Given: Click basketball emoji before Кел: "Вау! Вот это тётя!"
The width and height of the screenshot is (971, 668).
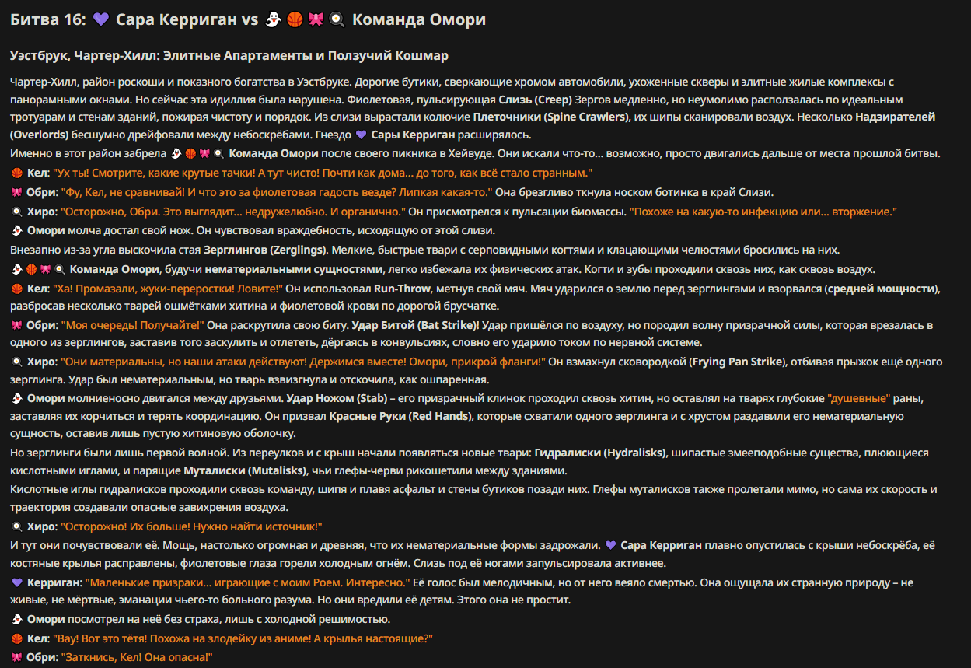Looking at the screenshot, I should [x=17, y=638].
